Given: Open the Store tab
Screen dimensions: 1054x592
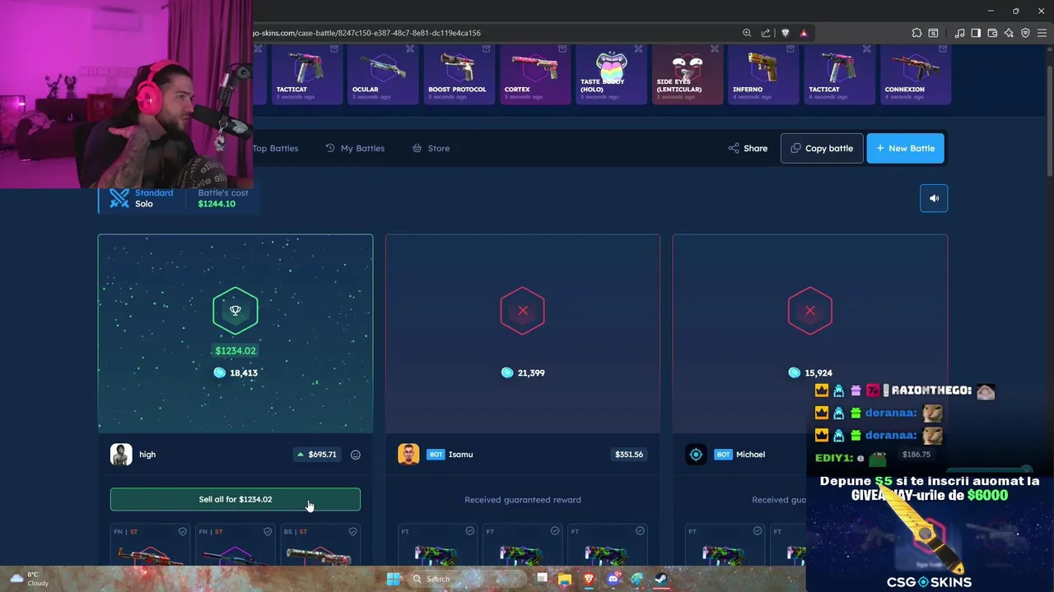Looking at the screenshot, I should coord(431,148).
